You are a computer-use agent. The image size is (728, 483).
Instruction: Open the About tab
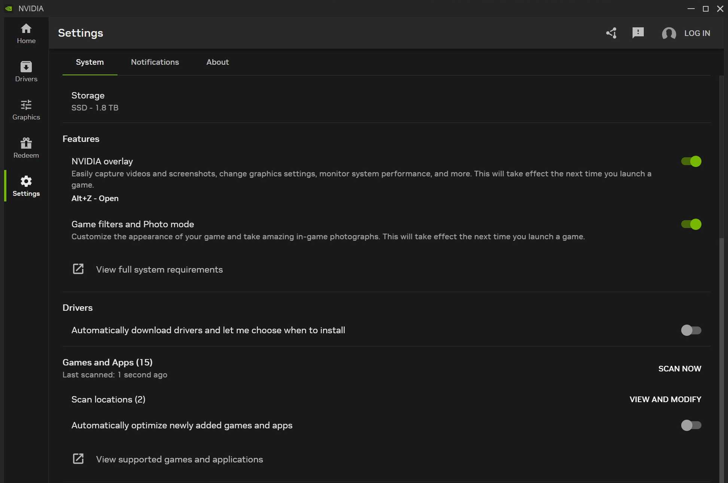pyautogui.click(x=217, y=62)
